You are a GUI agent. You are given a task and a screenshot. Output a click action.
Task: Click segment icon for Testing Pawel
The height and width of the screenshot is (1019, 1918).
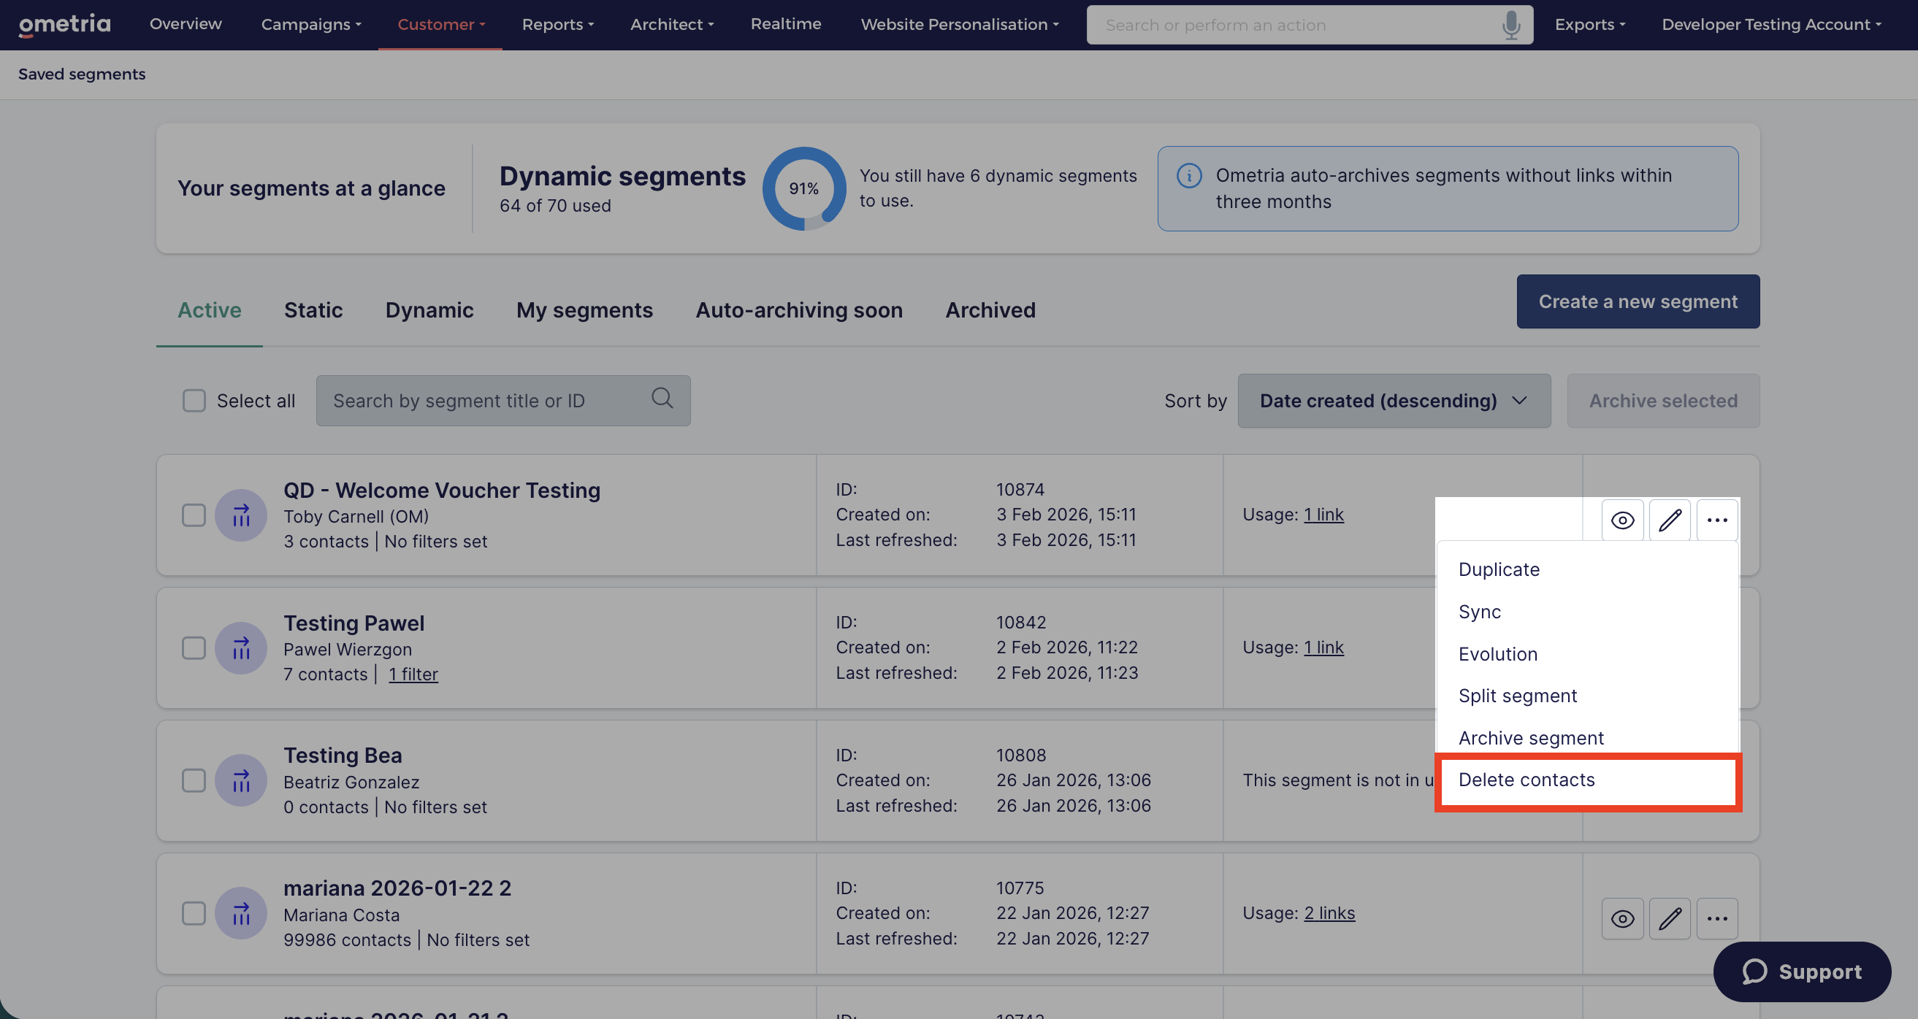click(x=240, y=647)
